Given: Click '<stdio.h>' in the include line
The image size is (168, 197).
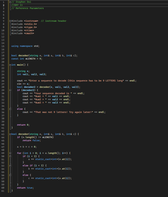Looking at the screenshot, I should (30, 24).
